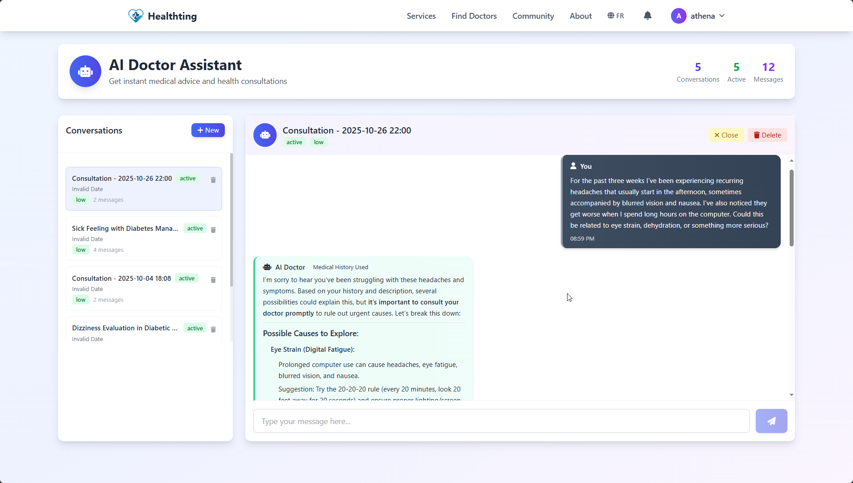
Task: Send a message using the paper plane icon
Action: [x=771, y=421]
